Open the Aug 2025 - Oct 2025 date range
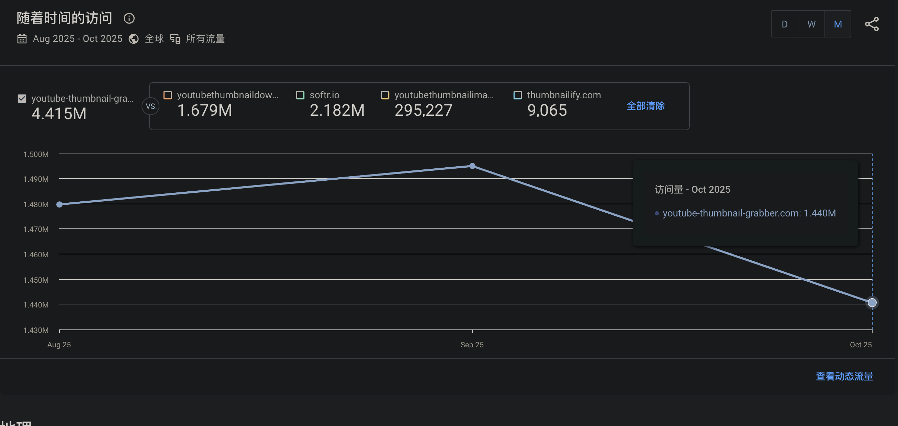The height and width of the screenshot is (426, 898). (77, 39)
